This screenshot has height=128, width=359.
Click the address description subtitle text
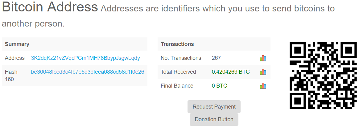pyautogui.click(x=168, y=16)
